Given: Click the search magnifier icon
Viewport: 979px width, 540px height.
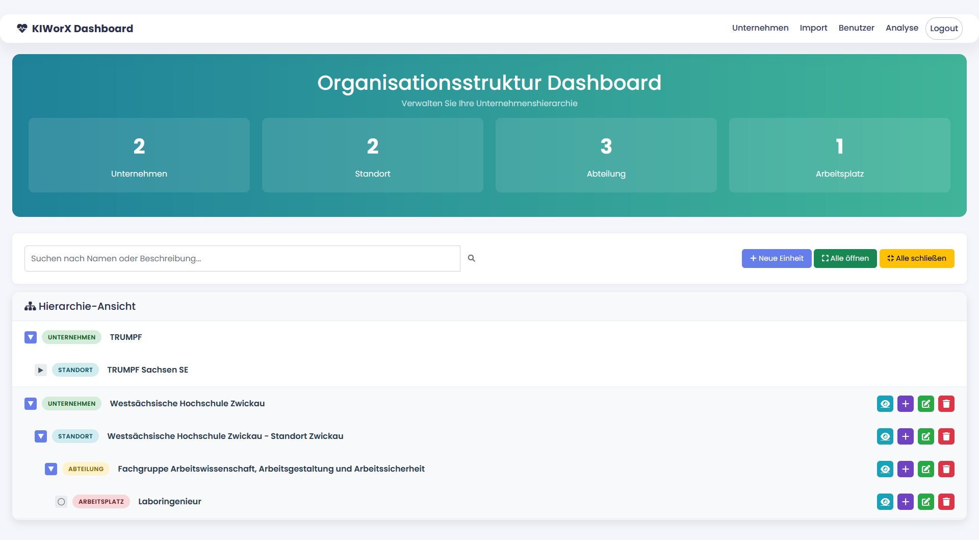Looking at the screenshot, I should (x=472, y=258).
